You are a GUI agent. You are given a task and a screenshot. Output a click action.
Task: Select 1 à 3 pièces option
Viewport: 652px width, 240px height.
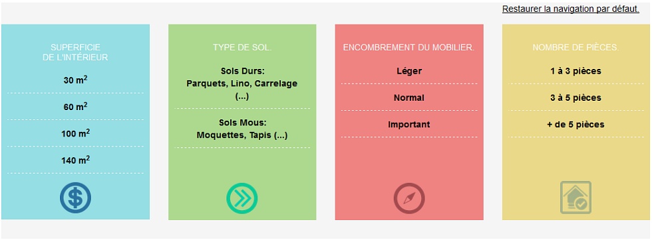coord(576,71)
